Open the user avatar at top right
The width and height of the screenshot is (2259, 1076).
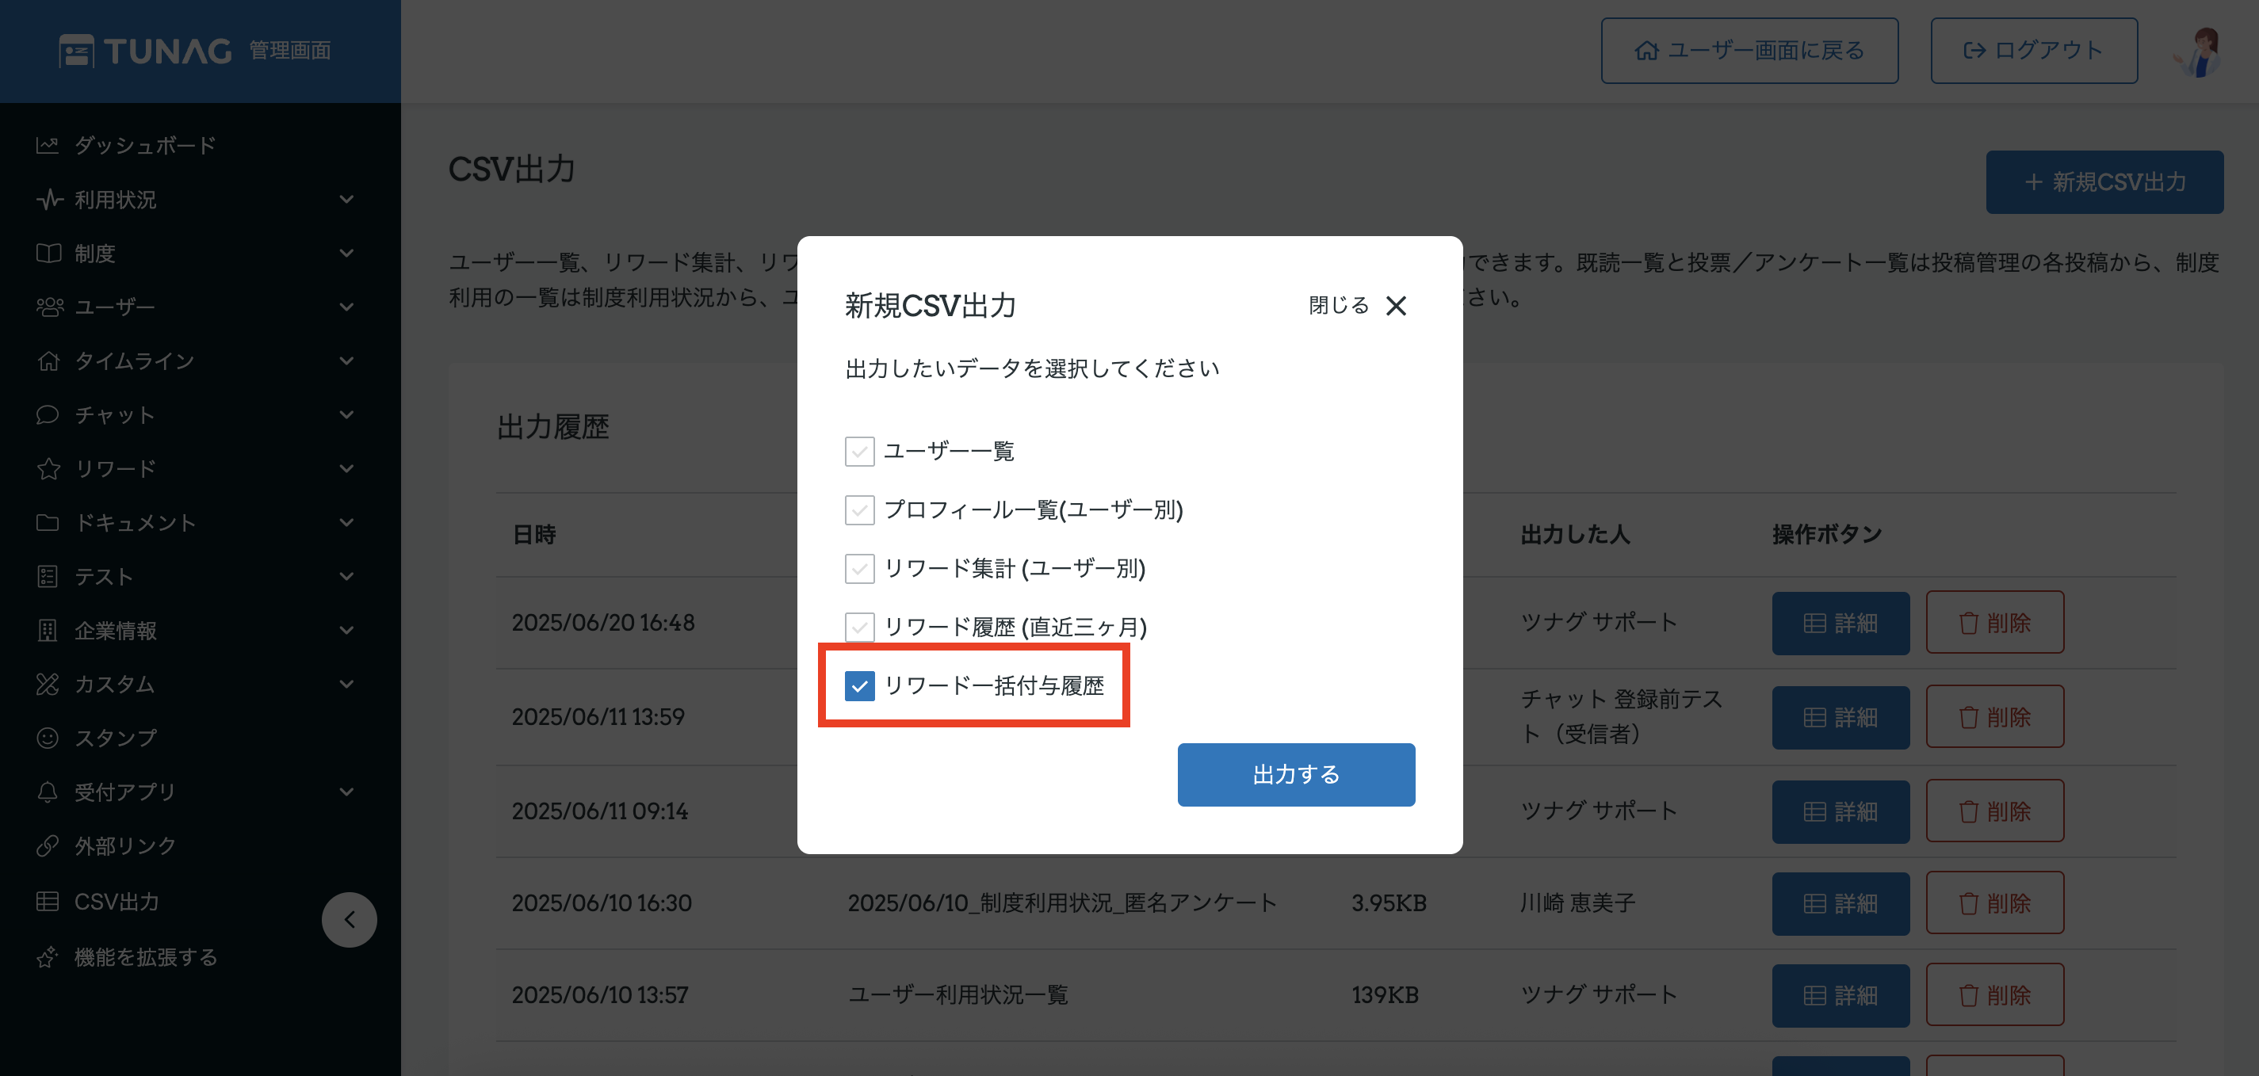click(x=2200, y=51)
